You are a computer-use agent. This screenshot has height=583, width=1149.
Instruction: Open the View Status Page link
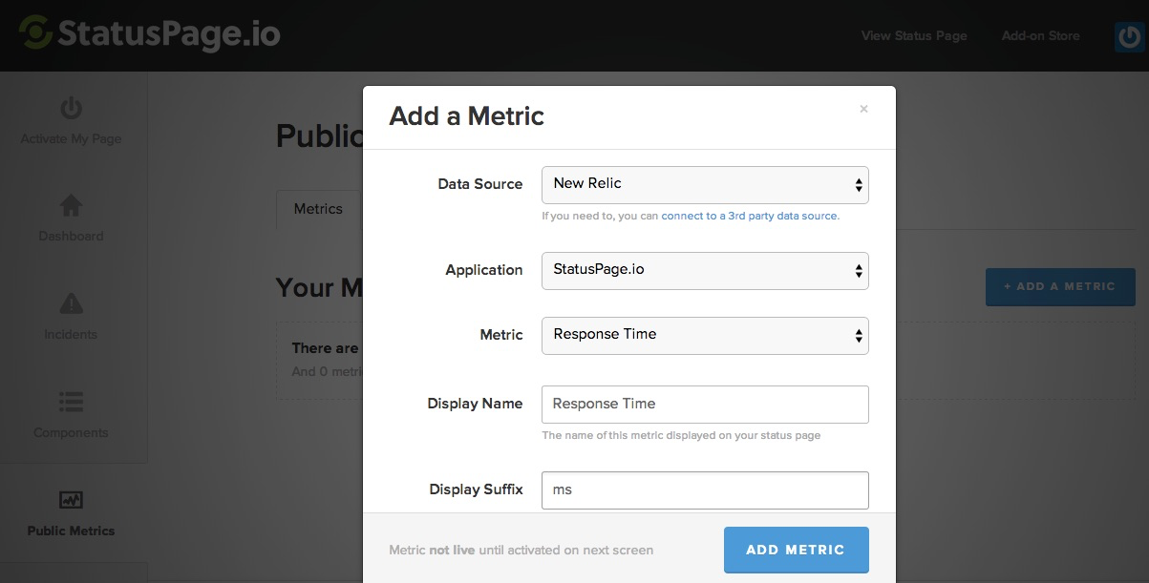tap(914, 36)
